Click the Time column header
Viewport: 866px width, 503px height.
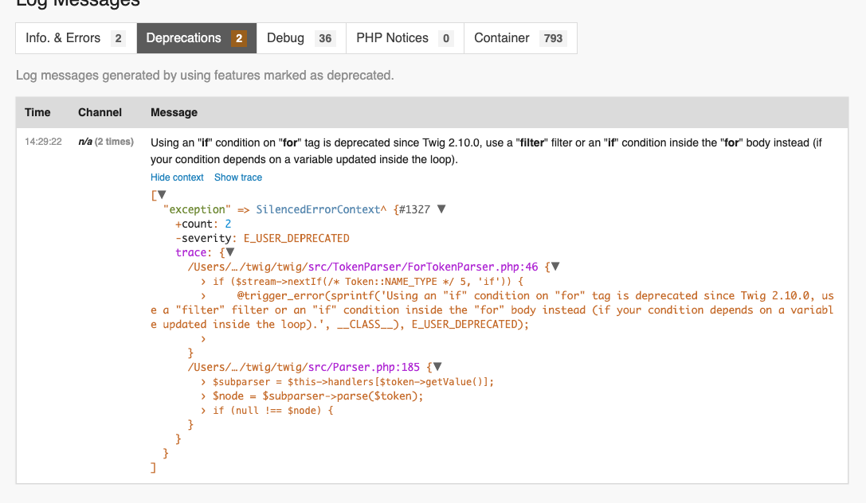[37, 112]
